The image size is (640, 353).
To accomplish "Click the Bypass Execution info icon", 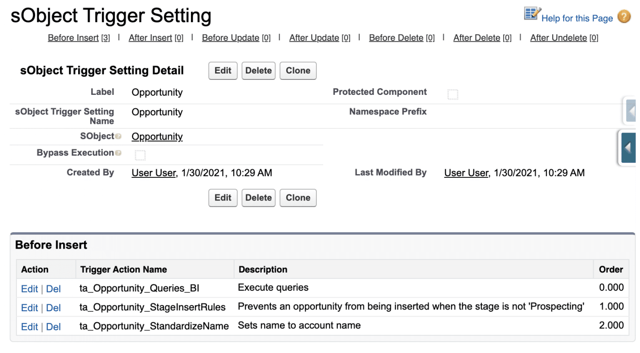I will click(118, 153).
